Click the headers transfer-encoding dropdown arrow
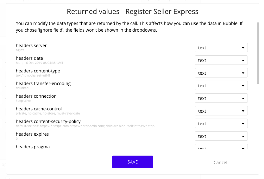The image size is (264, 179). [x=243, y=86]
